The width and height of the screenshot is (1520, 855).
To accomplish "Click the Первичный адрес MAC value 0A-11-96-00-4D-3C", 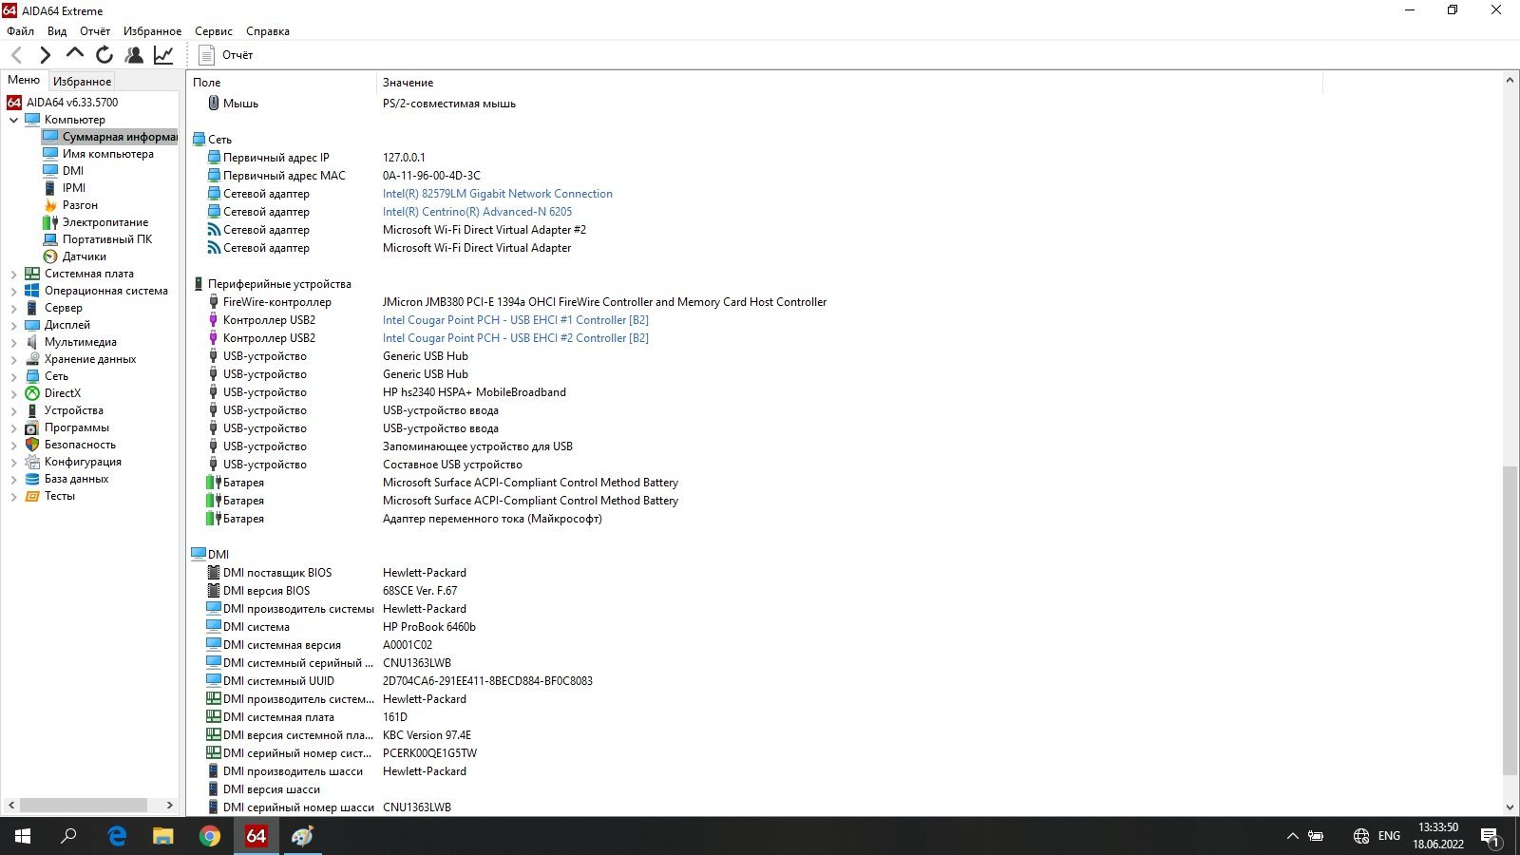I will (x=431, y=176).
